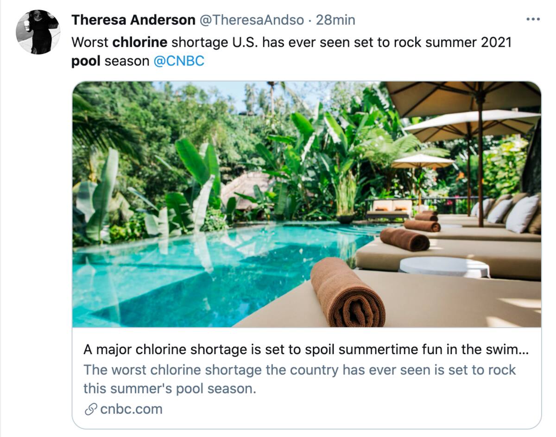
Task: Open the pool photo link preview image
Action: tap(306, 204)
